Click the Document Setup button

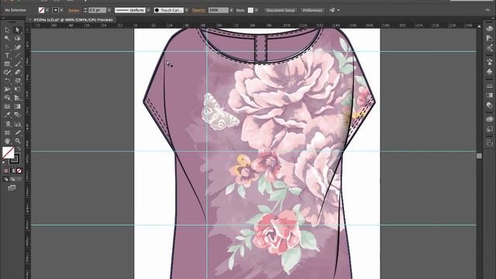coord(281,10)
